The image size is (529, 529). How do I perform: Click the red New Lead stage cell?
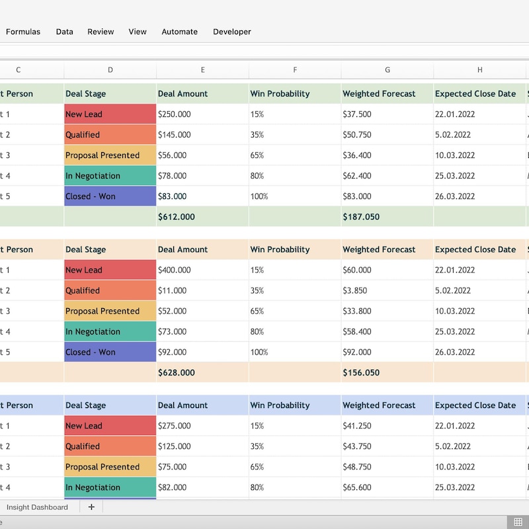[109, 114]
